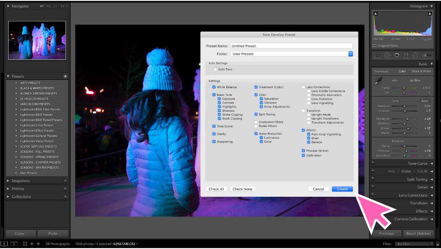The image size is (441, 249).
Task: Enable the Lens Corrections checkbox
Action: 303,87
